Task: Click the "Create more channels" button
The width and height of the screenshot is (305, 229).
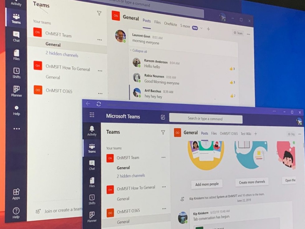Action: [x=252, y=182]
